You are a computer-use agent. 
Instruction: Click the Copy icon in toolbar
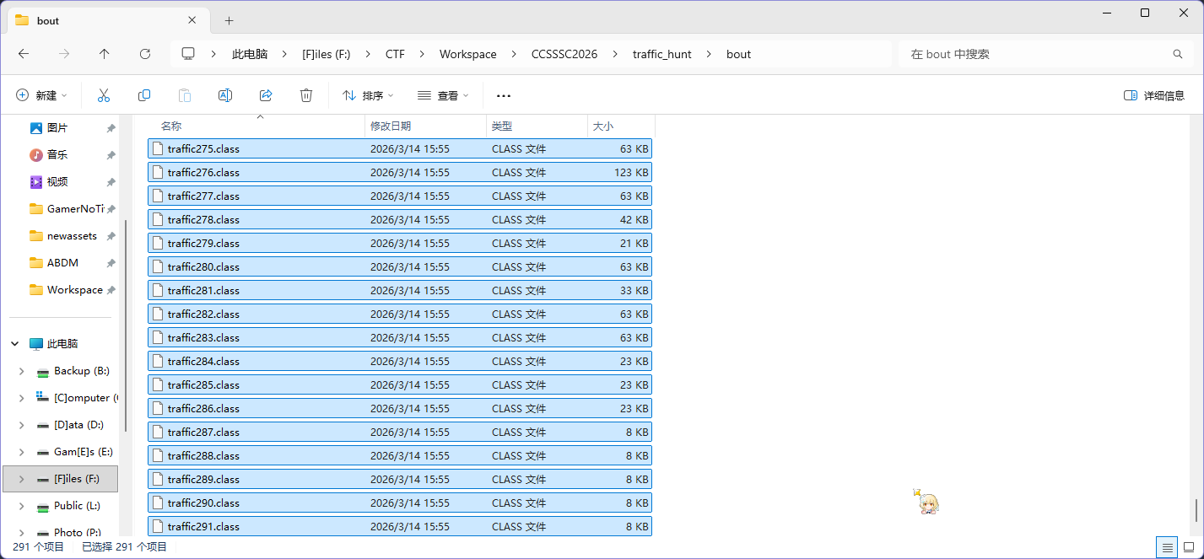pyautogui.click(x=144, y=95)
